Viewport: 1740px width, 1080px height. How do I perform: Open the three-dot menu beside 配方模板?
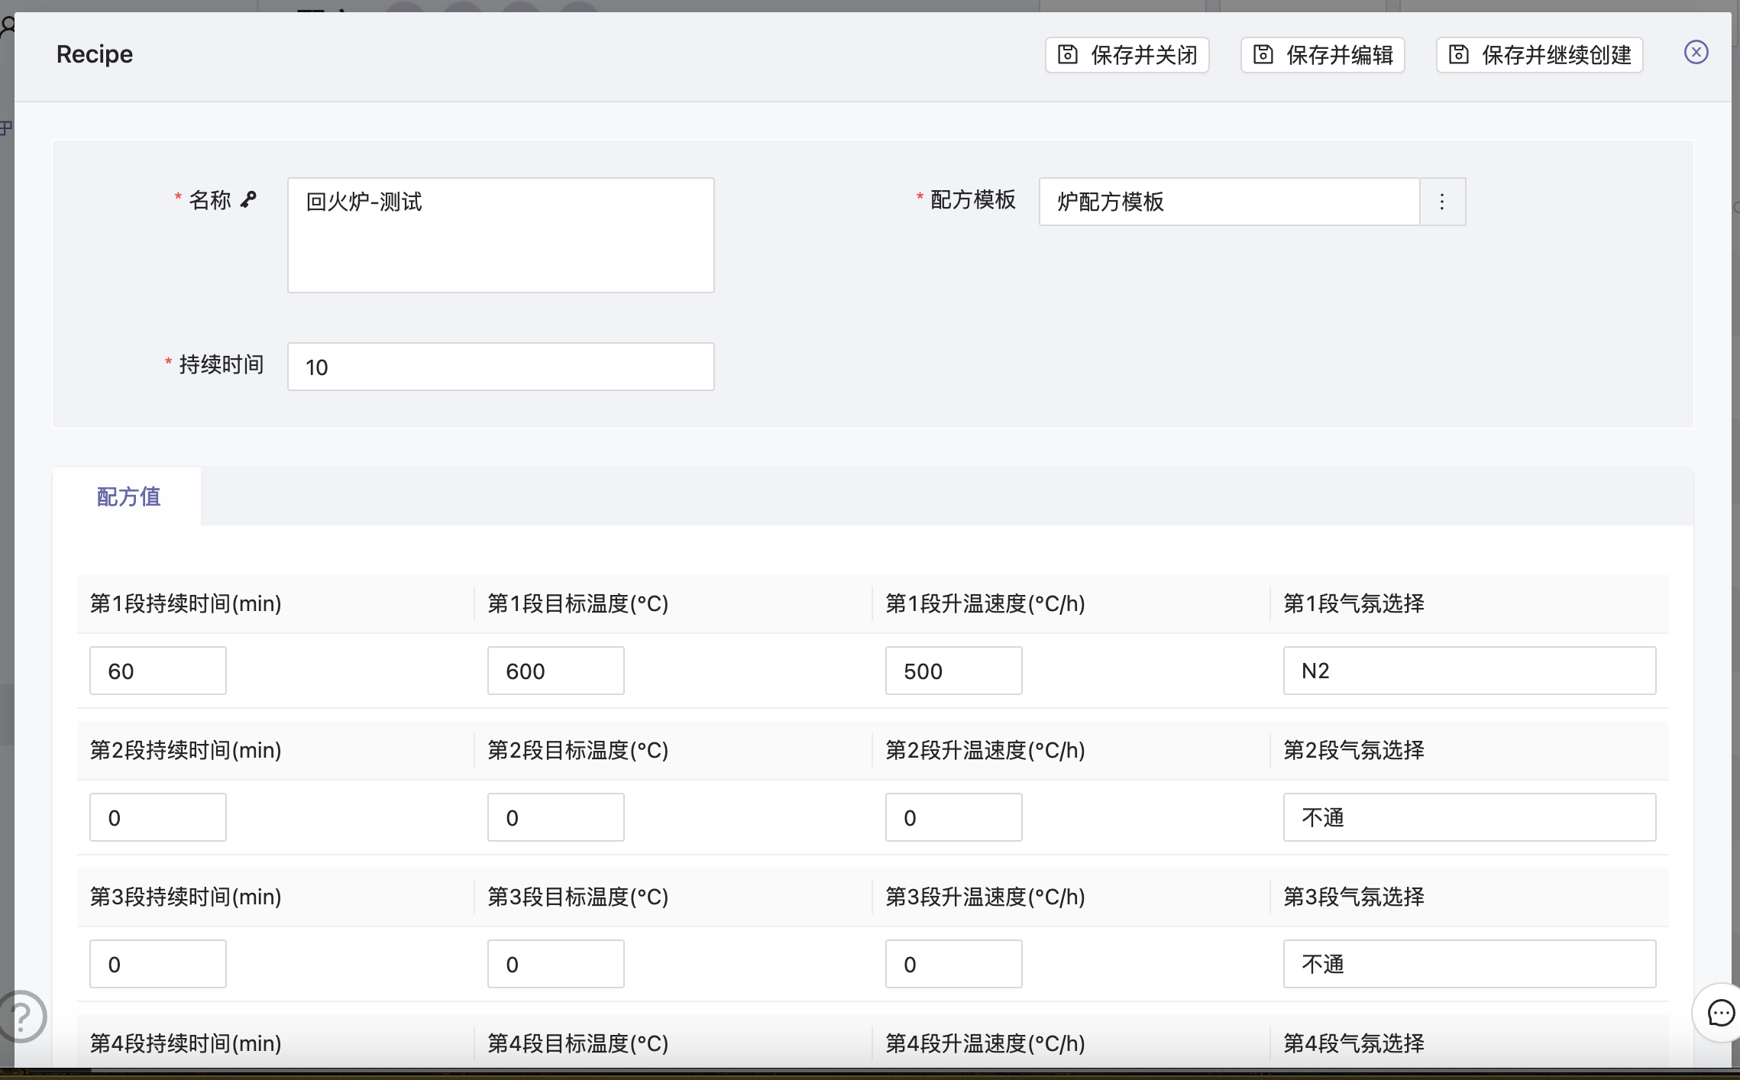click(x=1442, y=202)
